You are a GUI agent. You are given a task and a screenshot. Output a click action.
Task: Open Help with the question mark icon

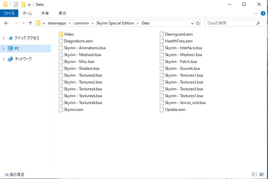263,13
